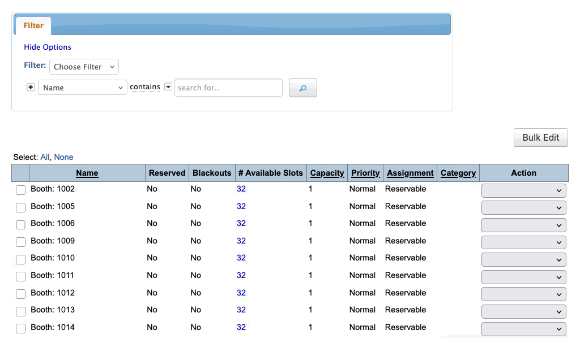Open Action dropdown for Booth: 1010

(523, 260)
